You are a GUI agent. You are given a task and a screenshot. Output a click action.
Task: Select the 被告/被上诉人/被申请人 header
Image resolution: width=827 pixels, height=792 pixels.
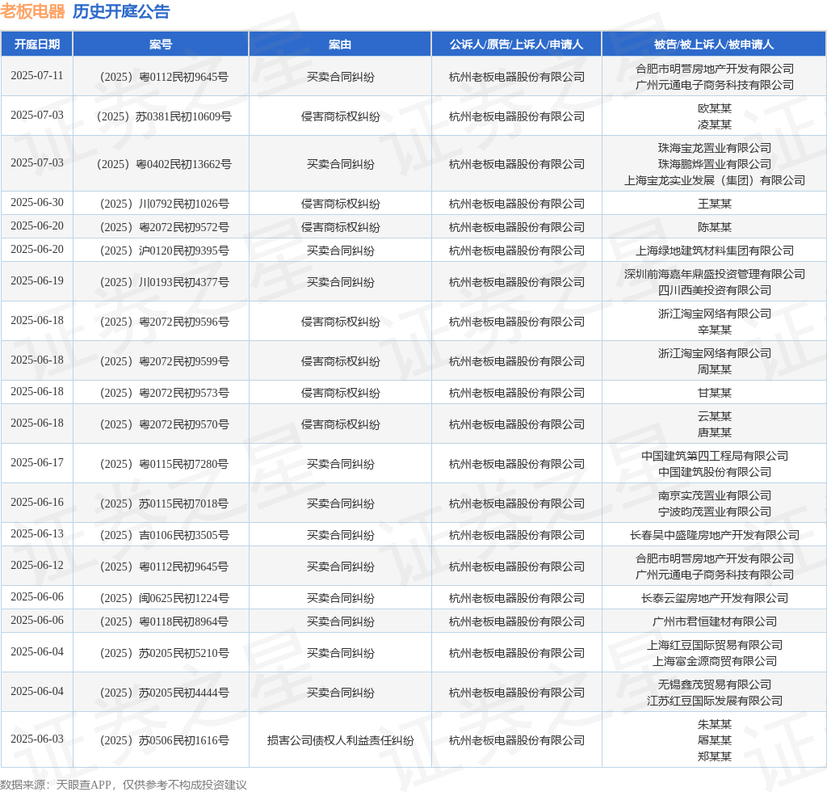(x=714, y=44)
